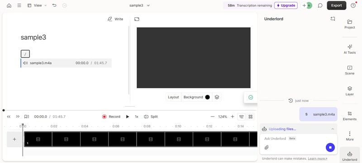Split the clip at playhead

[151, 117]
